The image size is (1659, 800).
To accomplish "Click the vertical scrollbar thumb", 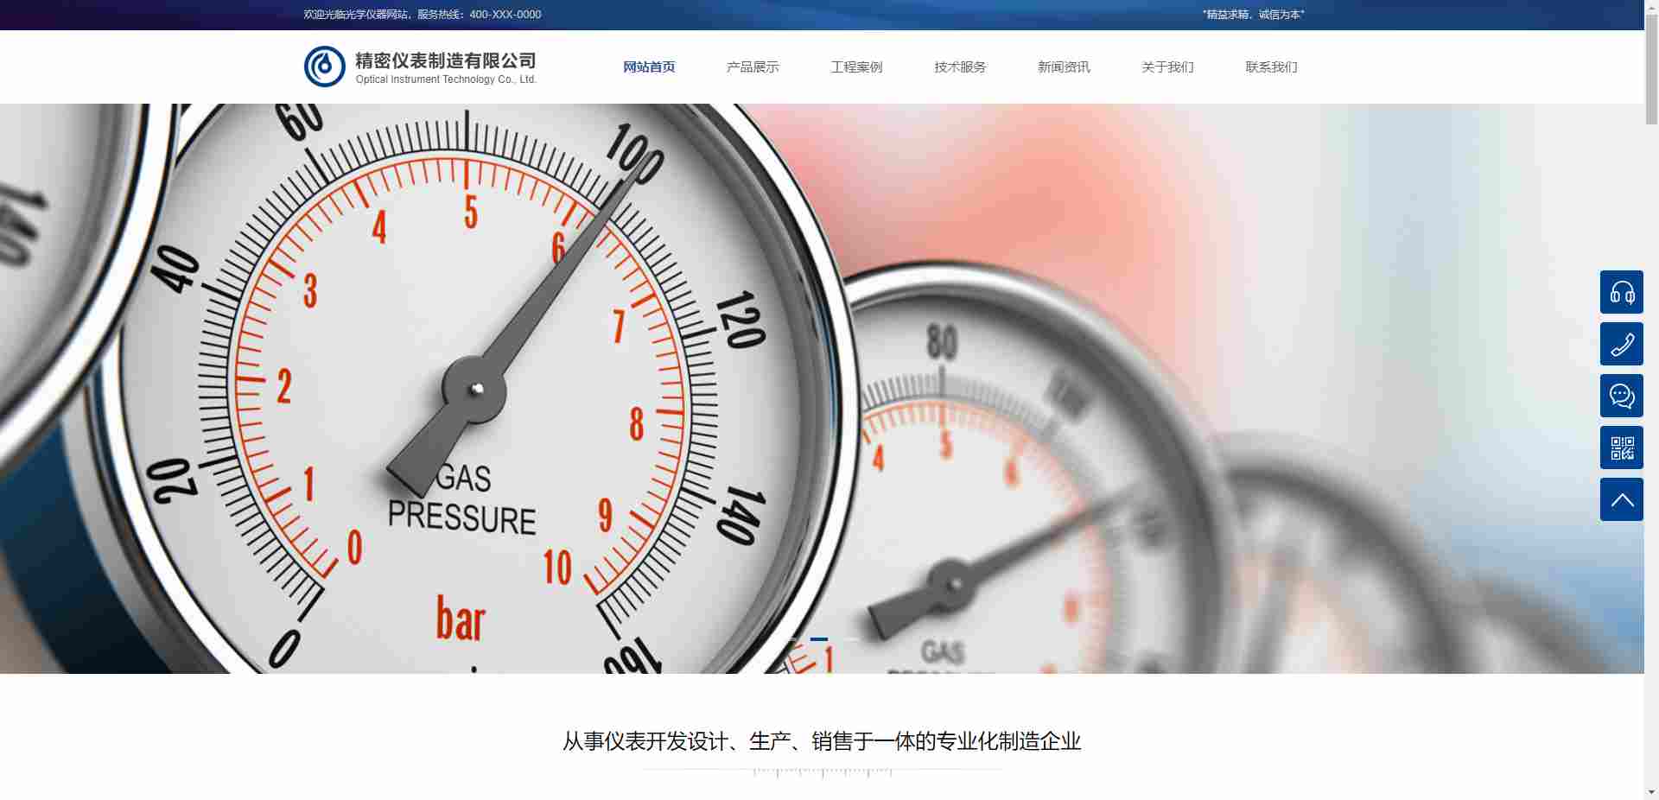I will (x=1651, y=69).
